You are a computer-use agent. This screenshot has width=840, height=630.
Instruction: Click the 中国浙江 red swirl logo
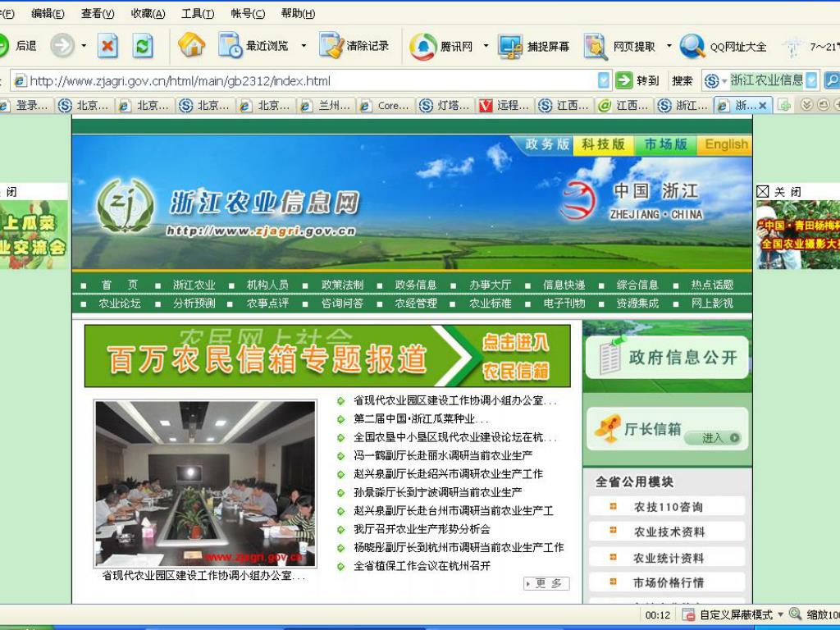point(578,200)
